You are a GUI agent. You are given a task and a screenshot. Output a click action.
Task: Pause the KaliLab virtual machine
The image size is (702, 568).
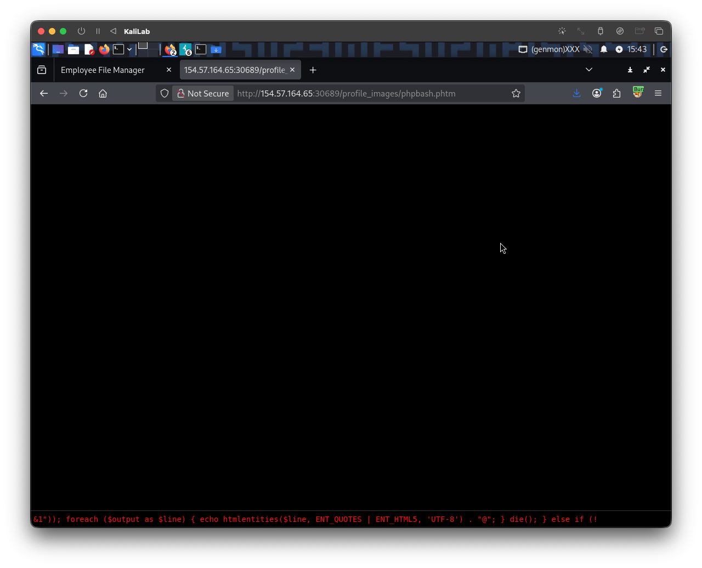pyautogui.click(x=98, y=31)
